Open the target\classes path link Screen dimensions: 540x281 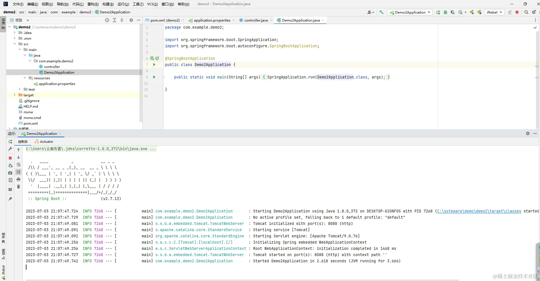pos(479,211)
